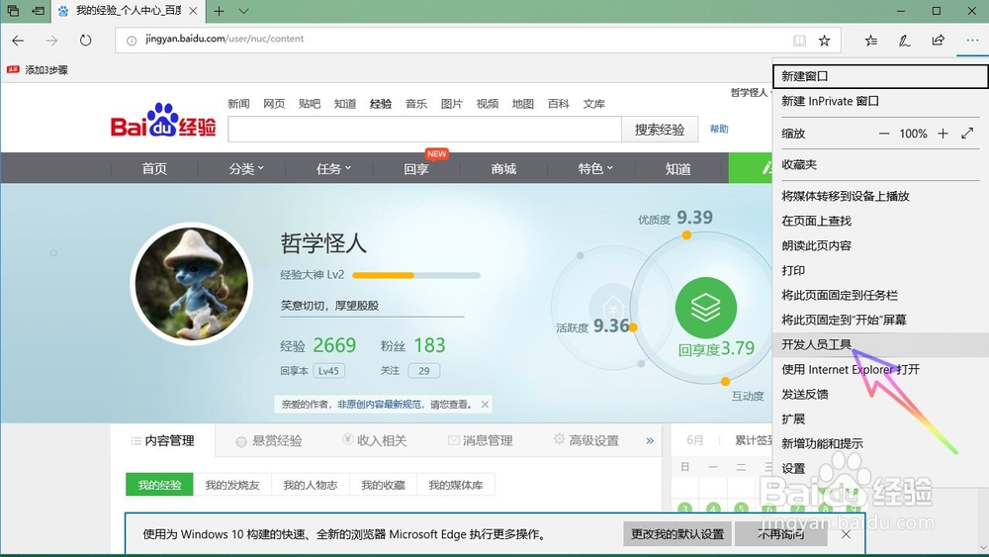Choose 开发人员工具 in the menu
Image resolution: width=989 pixels, height=557 pixels.
click(880, 344)
